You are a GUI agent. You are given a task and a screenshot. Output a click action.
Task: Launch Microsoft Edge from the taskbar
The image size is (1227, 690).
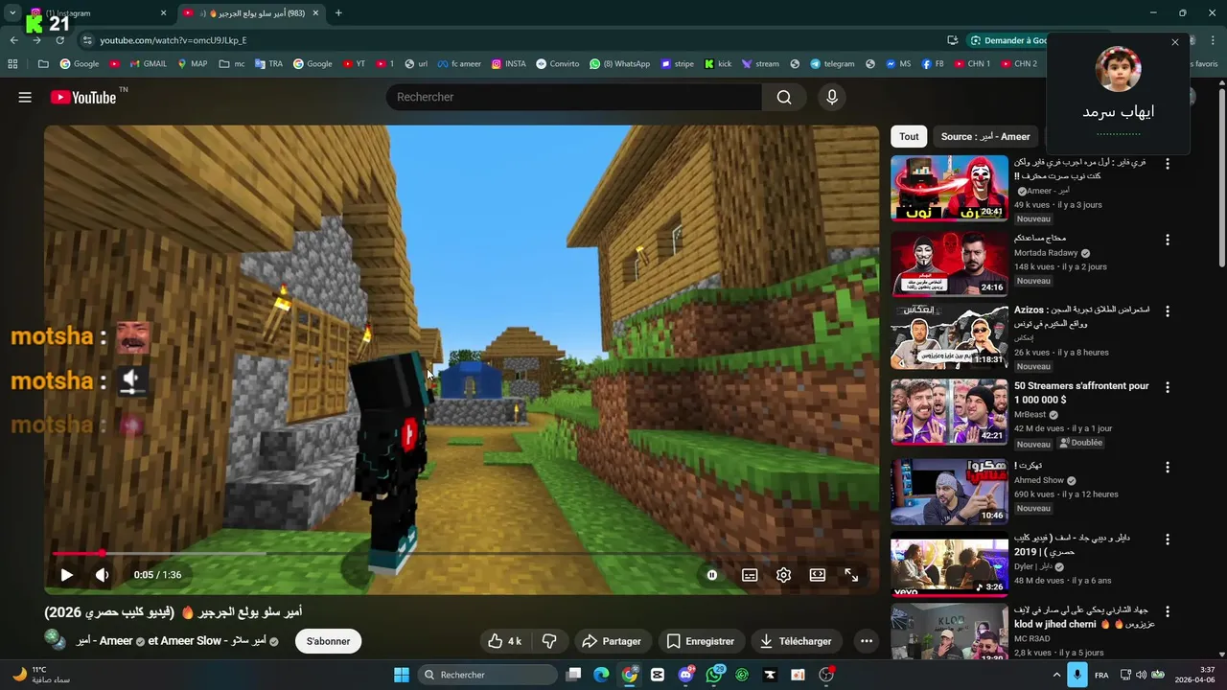tap(601, 675)
